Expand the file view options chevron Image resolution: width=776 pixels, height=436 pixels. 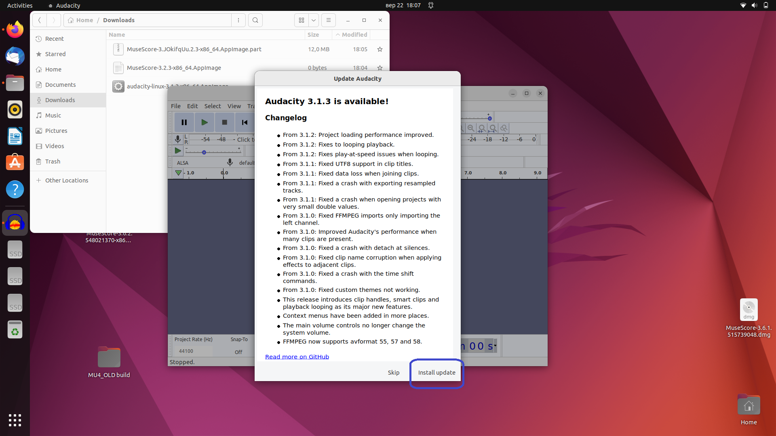point(313,20)
